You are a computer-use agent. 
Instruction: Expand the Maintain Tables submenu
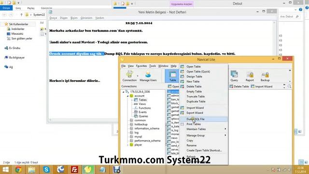pyautogui.click(x=204, y=129)
